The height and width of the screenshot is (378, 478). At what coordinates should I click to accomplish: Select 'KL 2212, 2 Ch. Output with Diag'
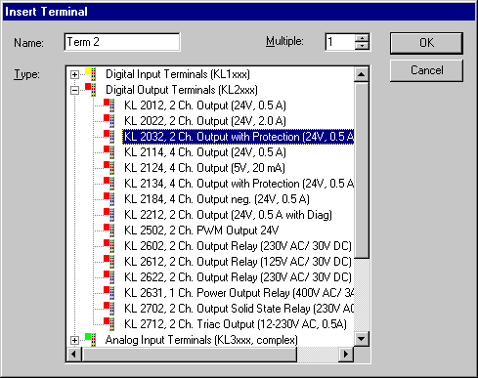pyautogui.click(x=228, y=215)
